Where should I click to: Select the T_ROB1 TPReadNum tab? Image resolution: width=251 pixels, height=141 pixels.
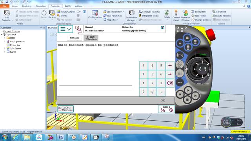pos(91,38)
